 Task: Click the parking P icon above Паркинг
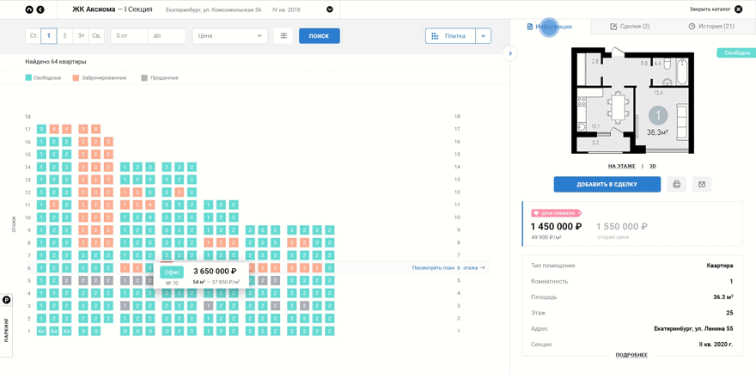click(x=6, y=300)
